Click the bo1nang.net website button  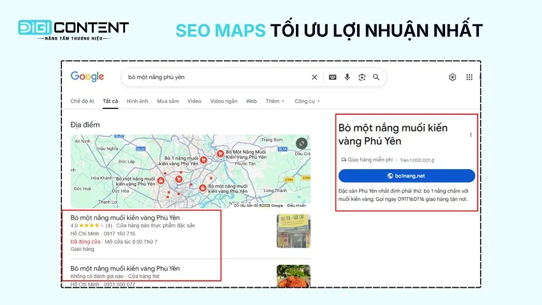coord(407,175)
